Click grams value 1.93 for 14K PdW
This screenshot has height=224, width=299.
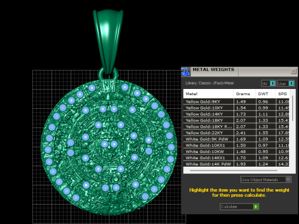241,164
